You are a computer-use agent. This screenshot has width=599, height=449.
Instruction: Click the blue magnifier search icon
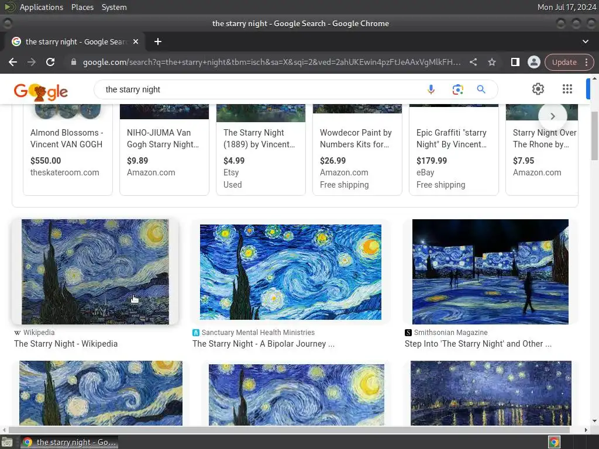pos(481,89)
